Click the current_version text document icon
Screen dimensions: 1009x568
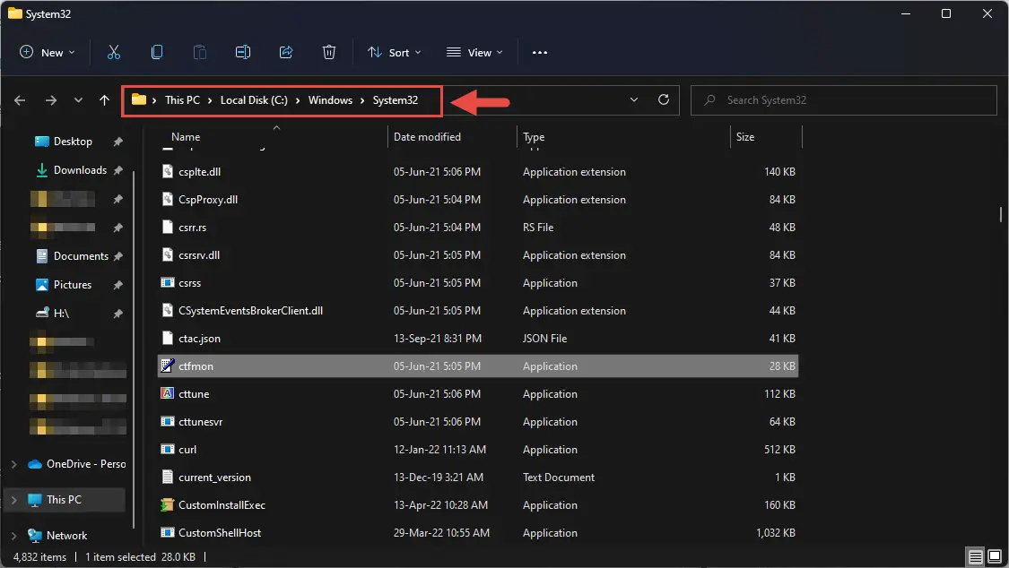[x=168, y=477]
